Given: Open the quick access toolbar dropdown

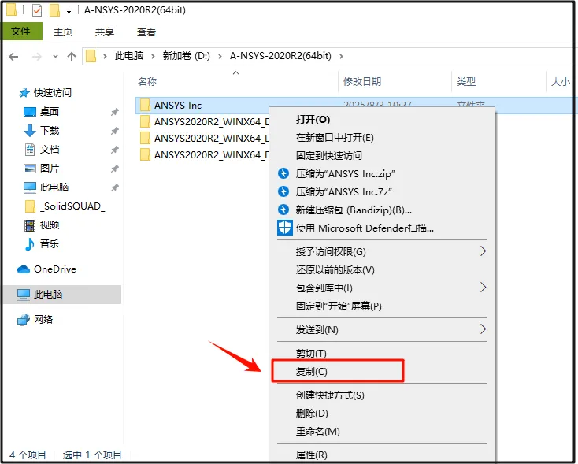Looking at the screenshot, I should [69, 11].
